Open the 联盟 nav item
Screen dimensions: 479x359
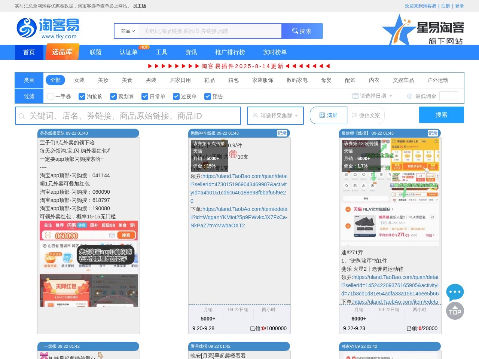[96, 52]
